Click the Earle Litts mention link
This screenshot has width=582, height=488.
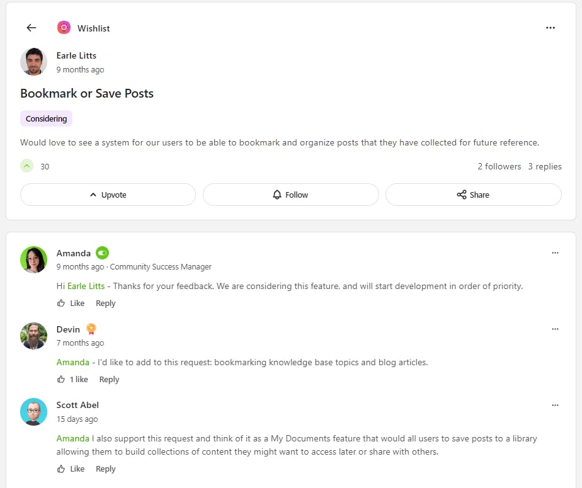pyautogui.click(x=86, y=286)
